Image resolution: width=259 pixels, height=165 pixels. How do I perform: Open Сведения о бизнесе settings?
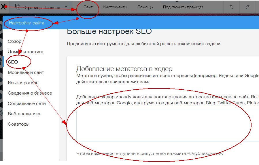30,93
